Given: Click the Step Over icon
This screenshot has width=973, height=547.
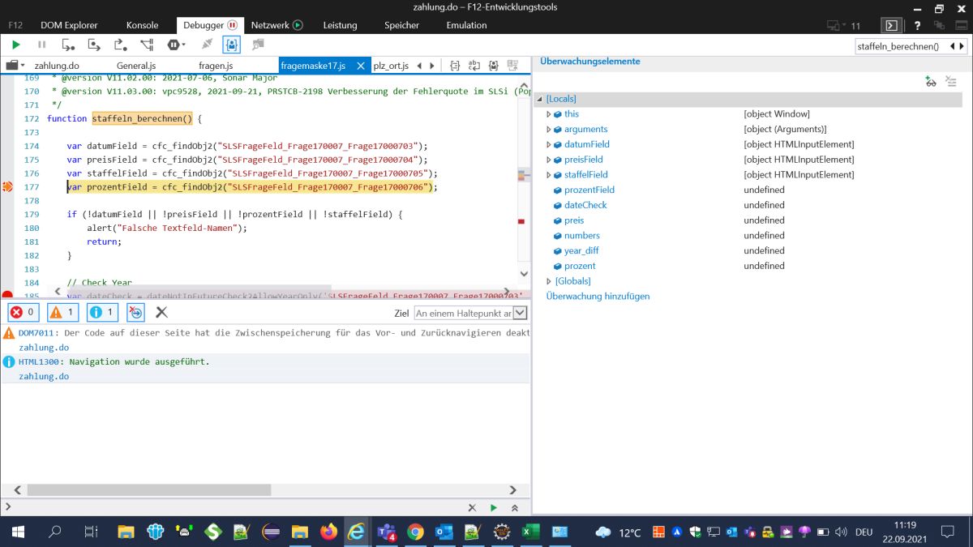Looking at the screenshot, I should click(94, 45).
